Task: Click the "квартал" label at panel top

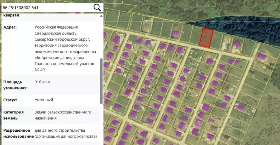Action: tap(11, 16)
